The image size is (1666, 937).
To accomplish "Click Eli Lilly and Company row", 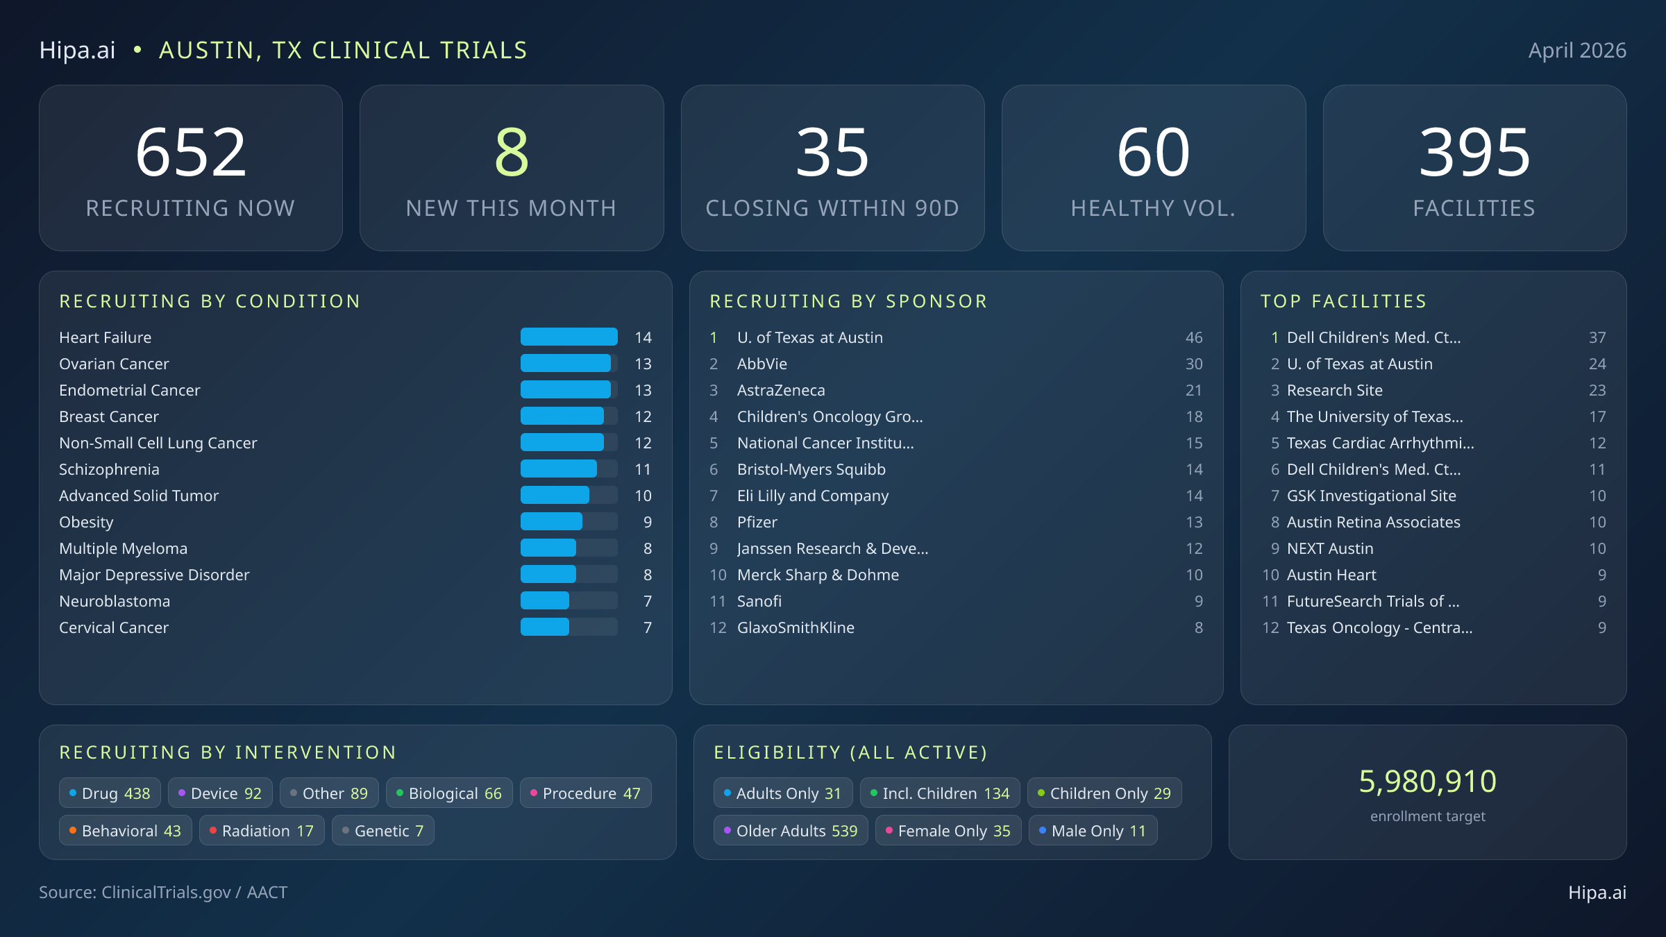I will (x=956, y=496).
